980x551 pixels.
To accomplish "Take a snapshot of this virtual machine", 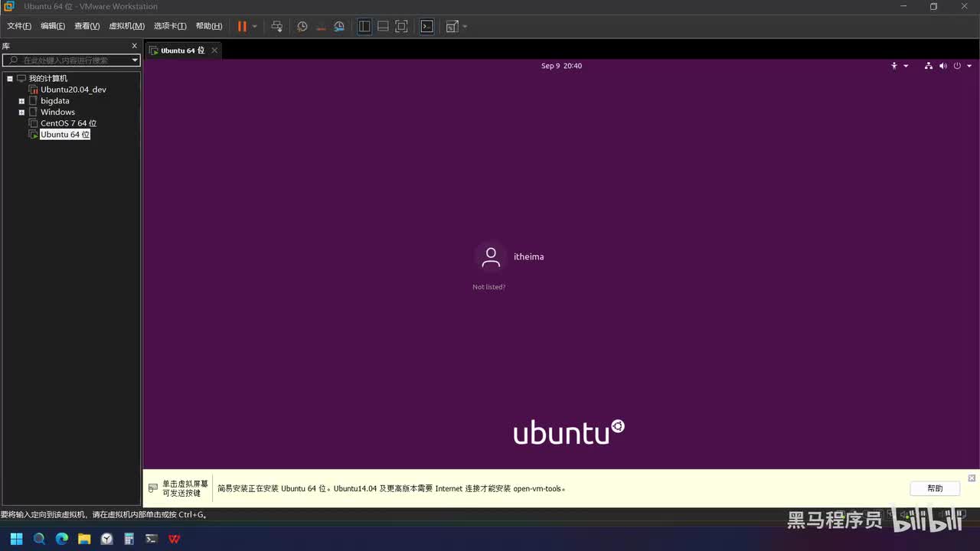I will click(x=302, y=26).
